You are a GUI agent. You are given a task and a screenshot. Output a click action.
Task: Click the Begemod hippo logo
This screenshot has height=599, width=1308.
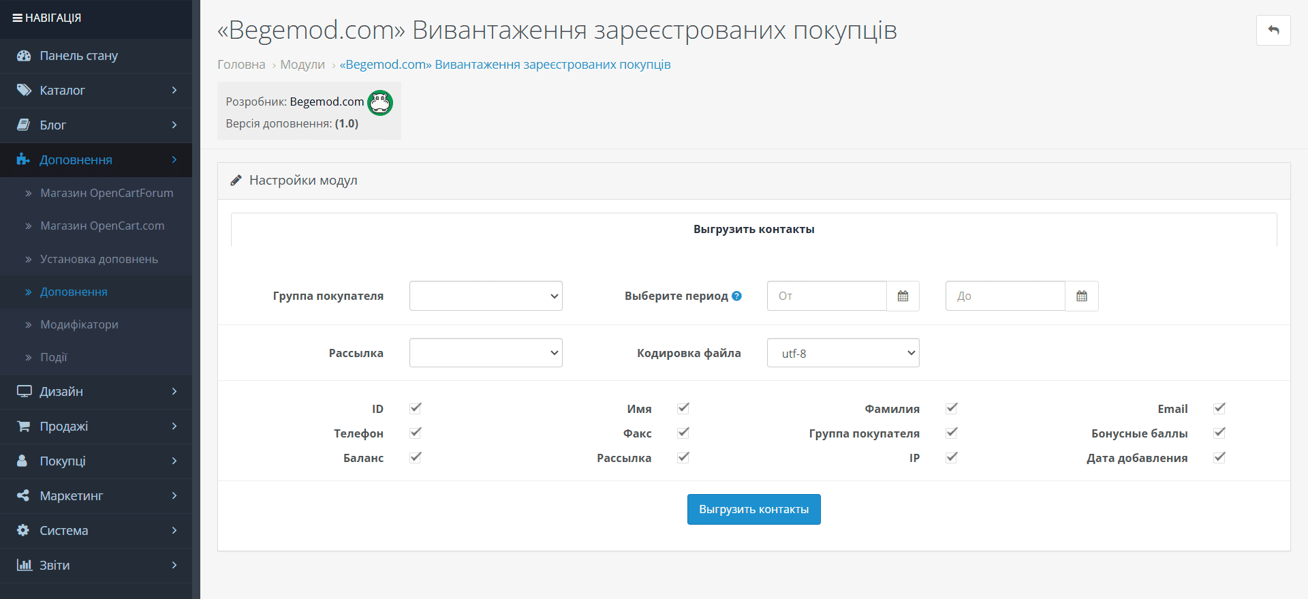[x=380, y=103]
